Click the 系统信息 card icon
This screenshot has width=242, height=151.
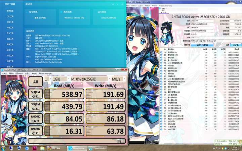point(61,12)
